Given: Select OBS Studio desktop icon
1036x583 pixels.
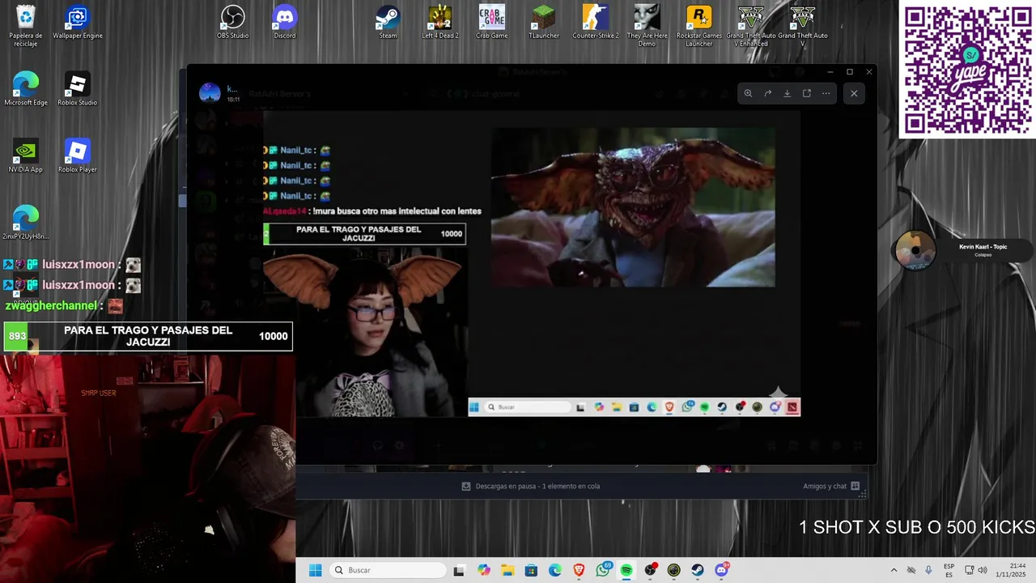Looking at the screenshot, I should (233, 23).
